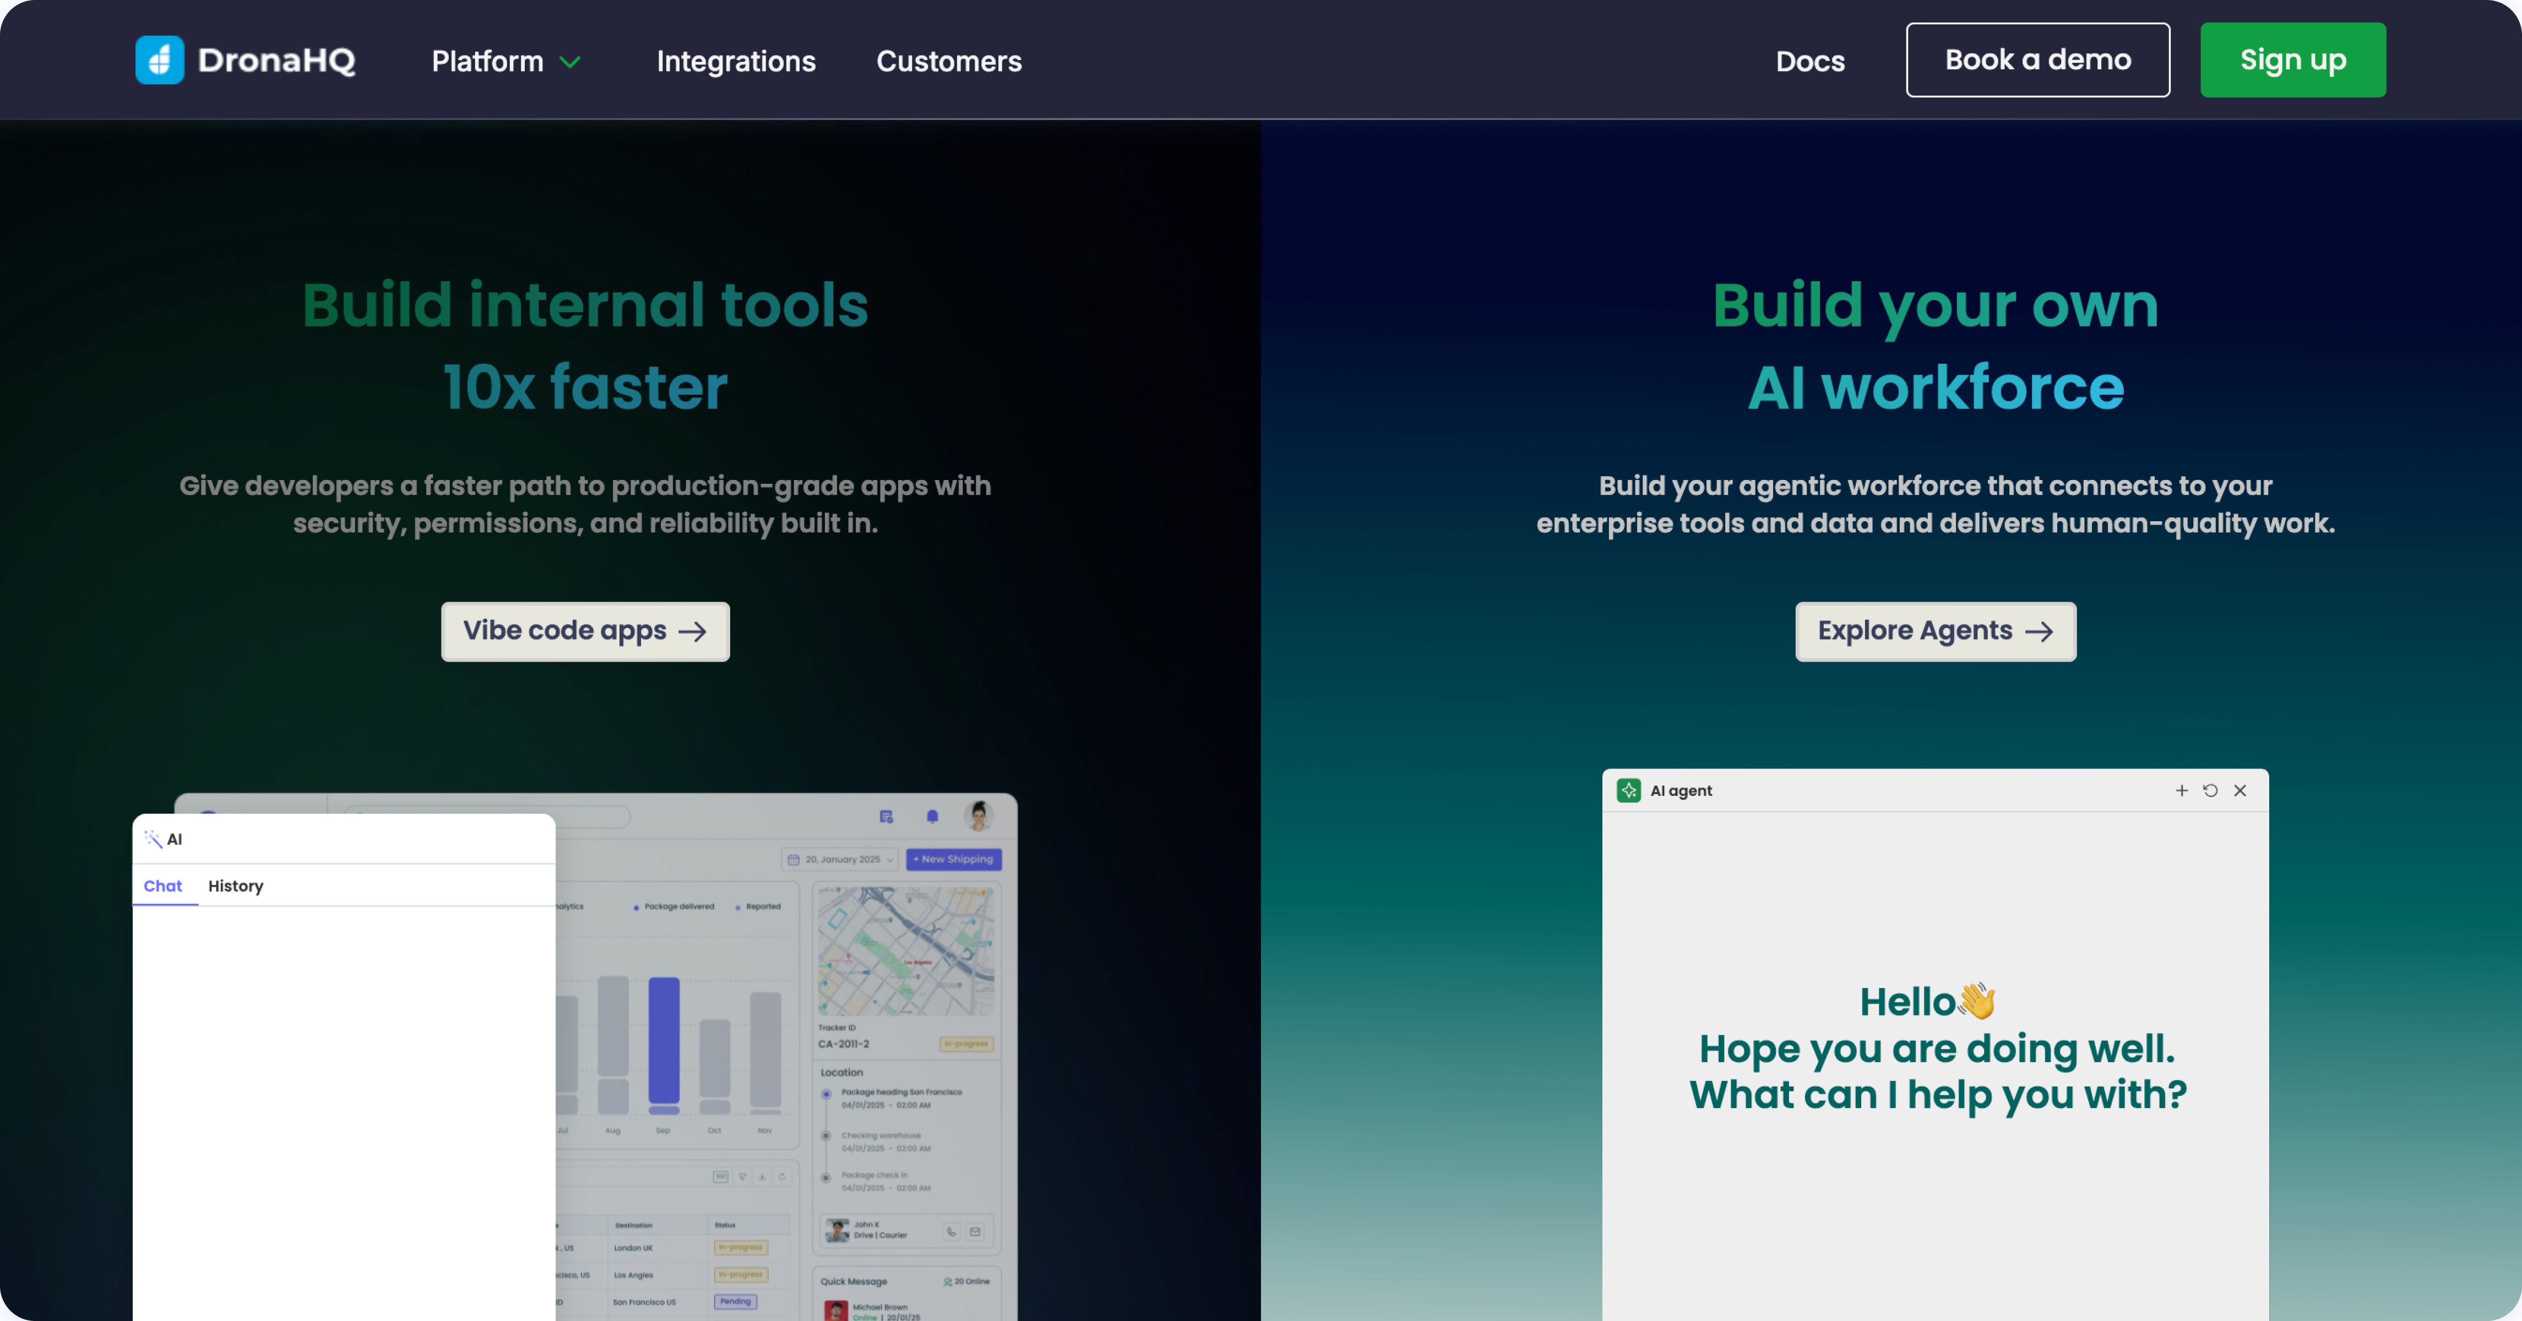Viewport: 2522px width, 1321px height.
Task: Click the Explore Agents button
Action: click(1934, 631)
